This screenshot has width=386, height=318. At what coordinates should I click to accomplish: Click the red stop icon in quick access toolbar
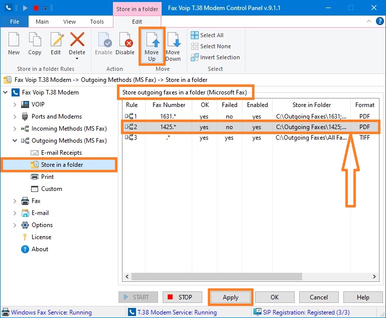36,8
